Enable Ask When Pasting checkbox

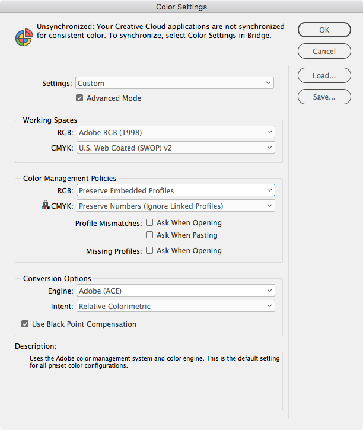coord(149,235)
